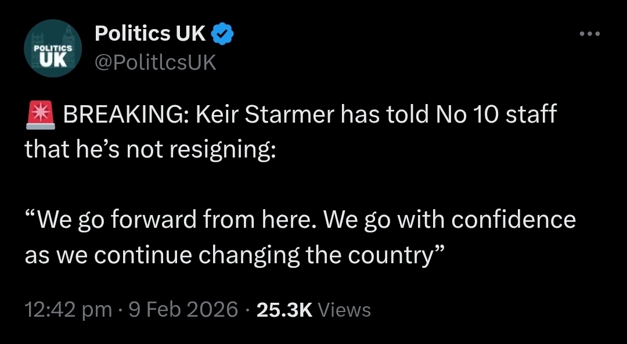The width and height of the screenshot is (627, 344).
Task: Click the 12:42 pm timestamp
Action: coord(68,309)
